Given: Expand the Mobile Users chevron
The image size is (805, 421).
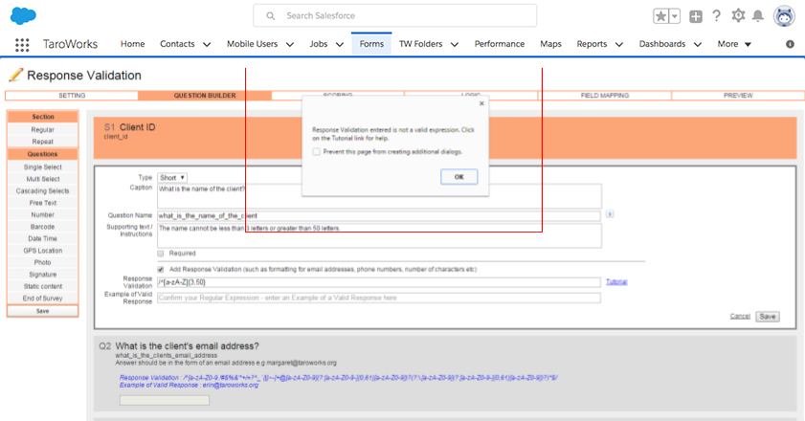Looking at the screenshot, I should pos(290,45).
